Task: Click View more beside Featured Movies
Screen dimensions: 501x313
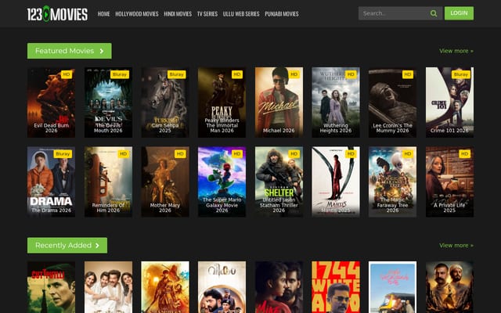Action: coord(456,51)
